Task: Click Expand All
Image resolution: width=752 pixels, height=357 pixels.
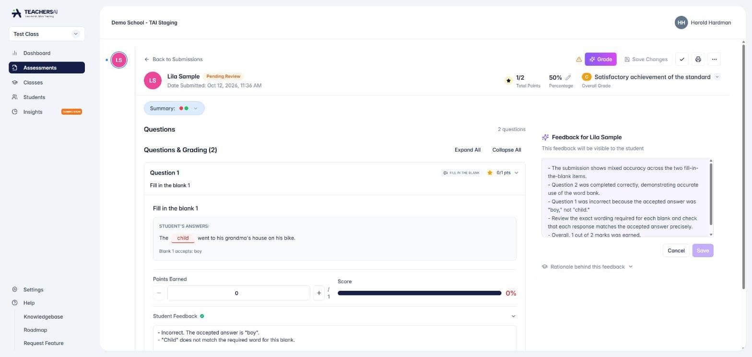Action: click(x=468, y=150)
